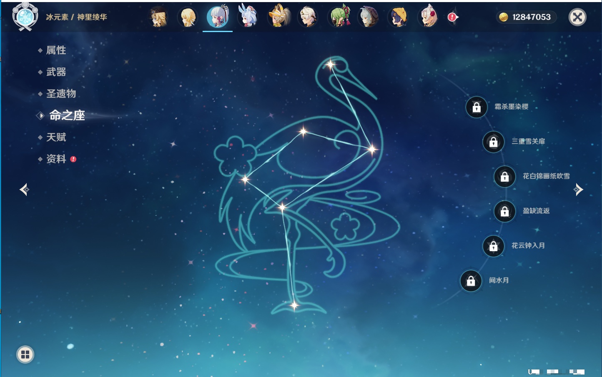
Task: Close the character screen
Action: coord(577,17)
